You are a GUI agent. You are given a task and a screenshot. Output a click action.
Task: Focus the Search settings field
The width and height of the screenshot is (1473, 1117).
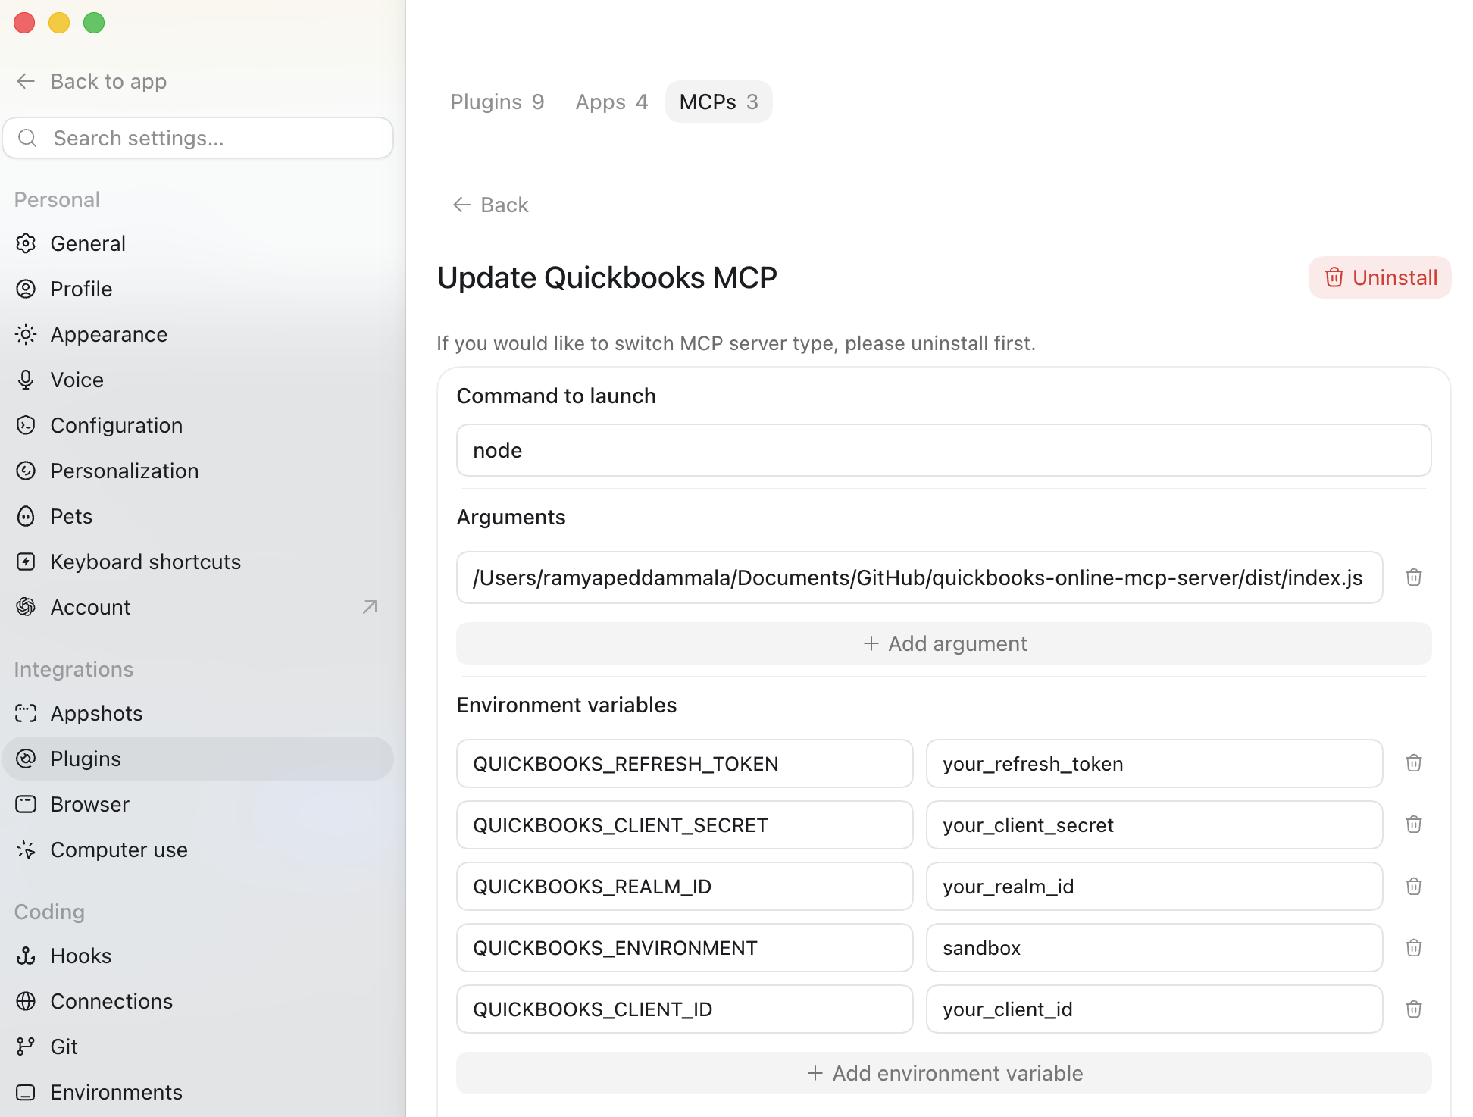tap(198, 138)
